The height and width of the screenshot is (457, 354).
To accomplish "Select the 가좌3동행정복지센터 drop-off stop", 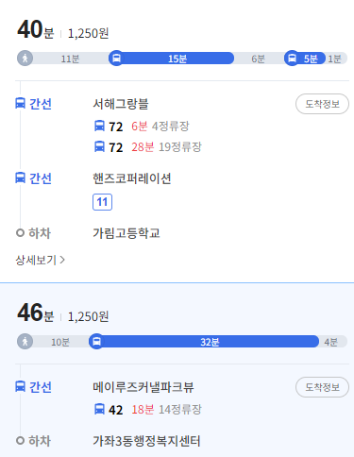I will pyautogui.click(x=146, y=441).
